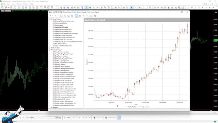The image size is (218, 123).
Task: Open Daily Accumulative Net Profit
Action: coord(64,85)
